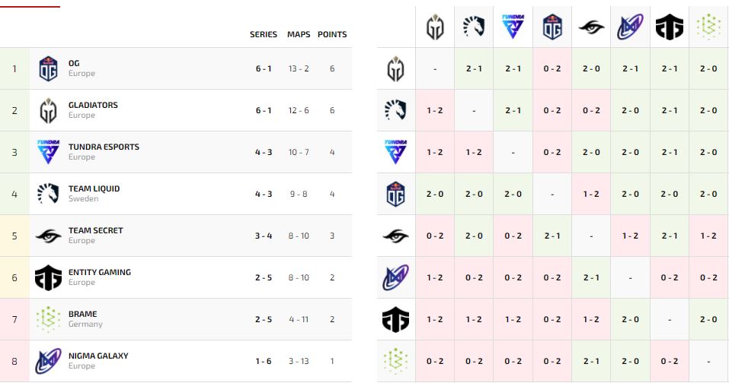Viewport: 729px width, 383px height.
Task: Click the MAPS column header
Action: pyautogui.click(x=299, y=34)
